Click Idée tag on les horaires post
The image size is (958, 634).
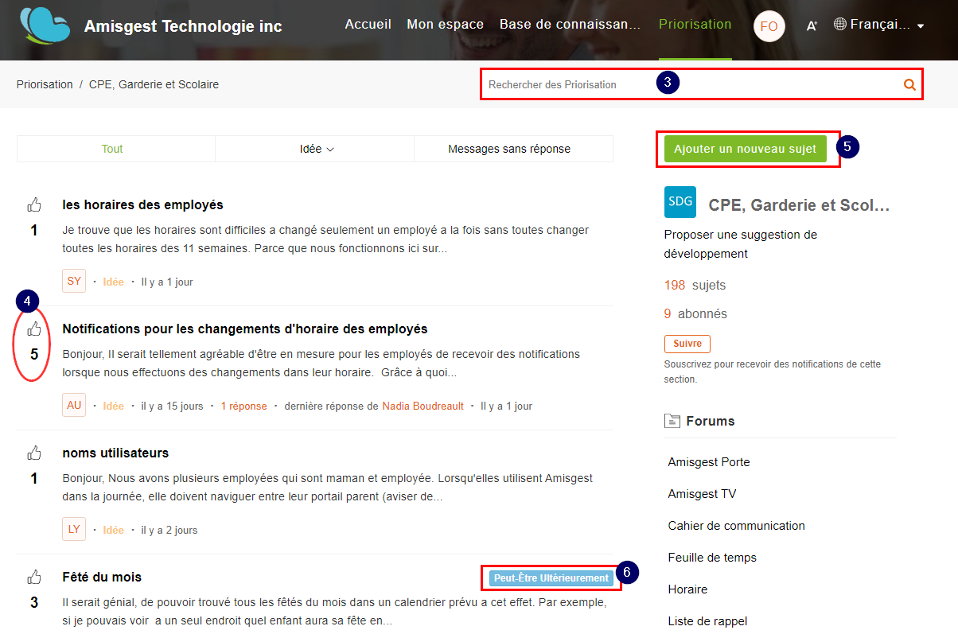tap(113, 282)
